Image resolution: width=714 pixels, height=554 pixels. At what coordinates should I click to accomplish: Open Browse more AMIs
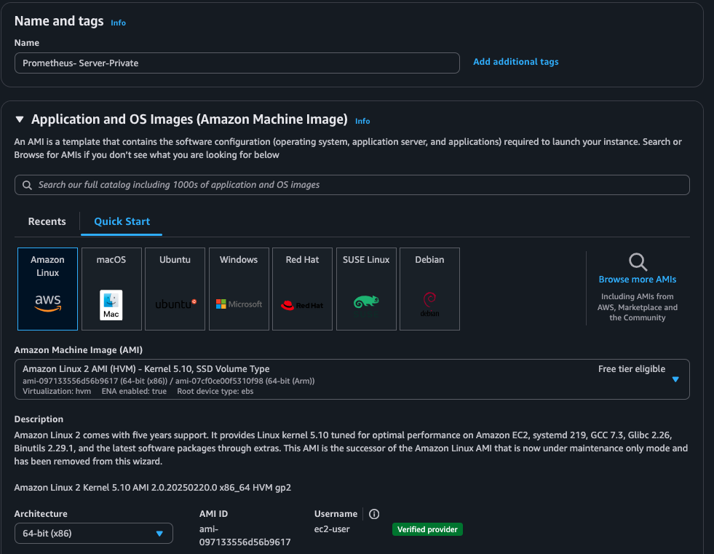(637, 279)
